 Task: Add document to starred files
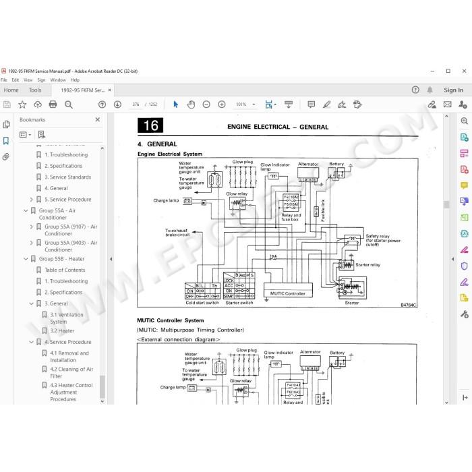point(22,105)
